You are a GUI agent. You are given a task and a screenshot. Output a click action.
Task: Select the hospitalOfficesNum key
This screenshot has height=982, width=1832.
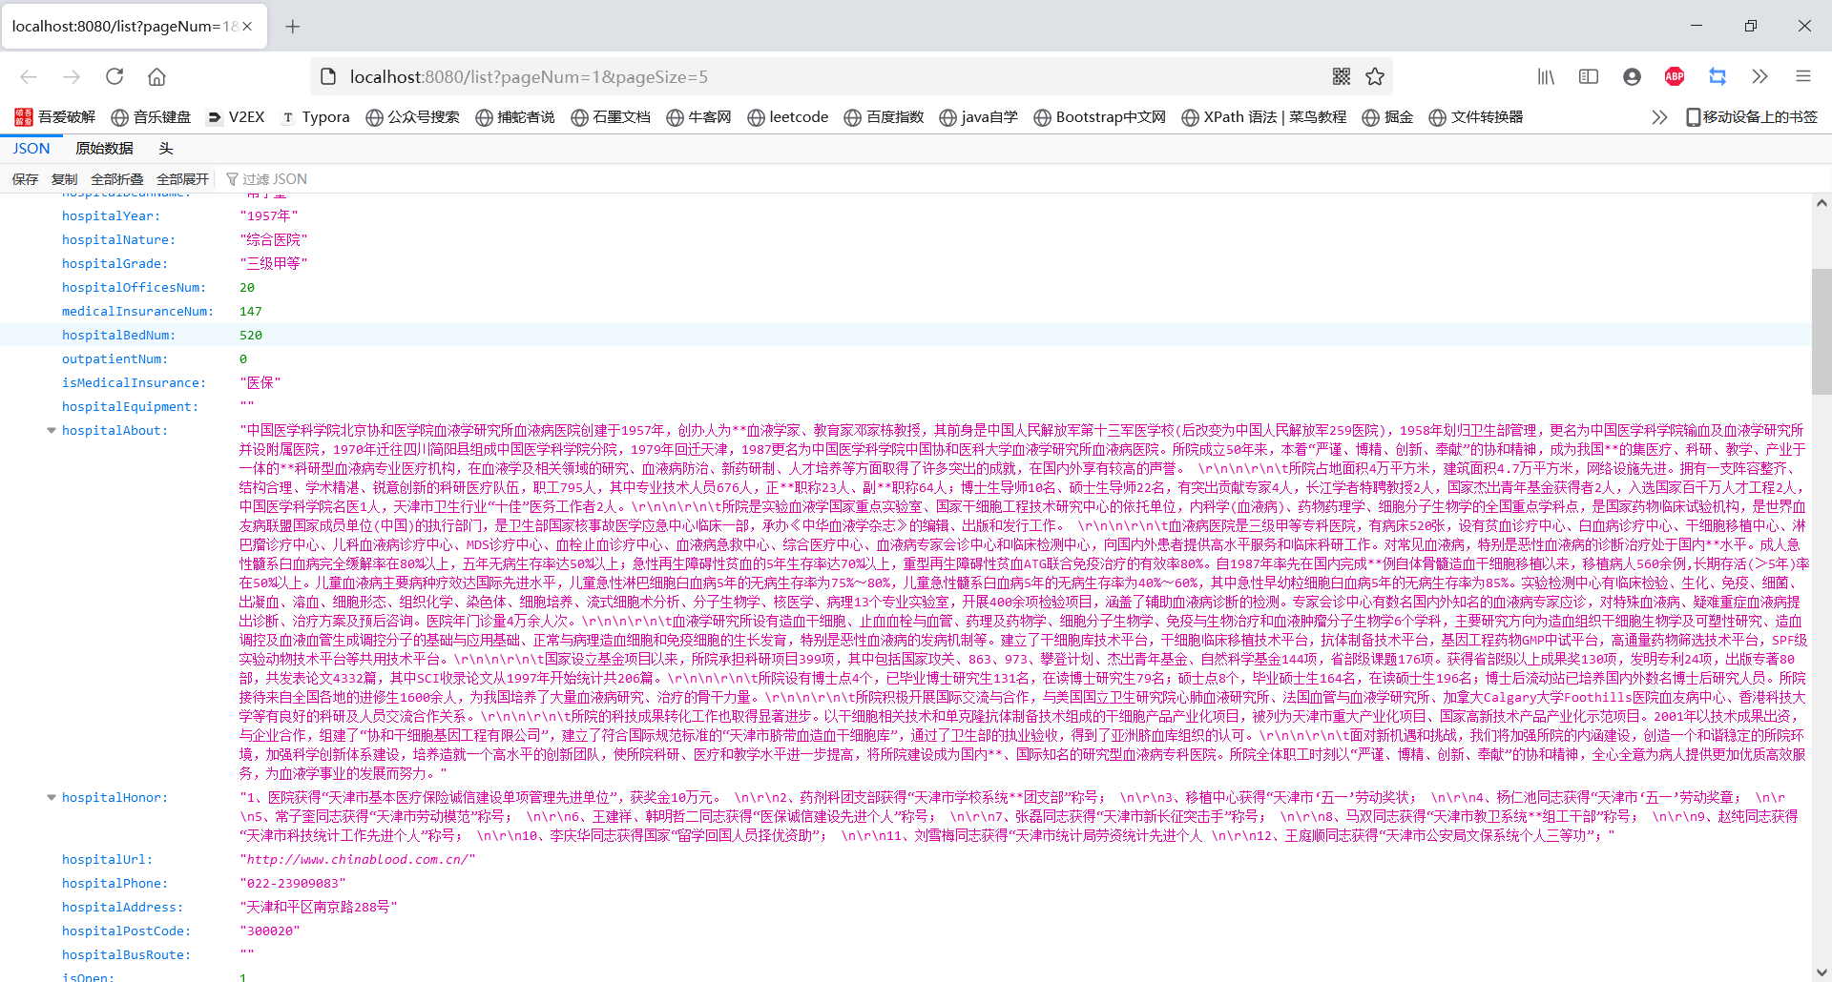point(134,287)
